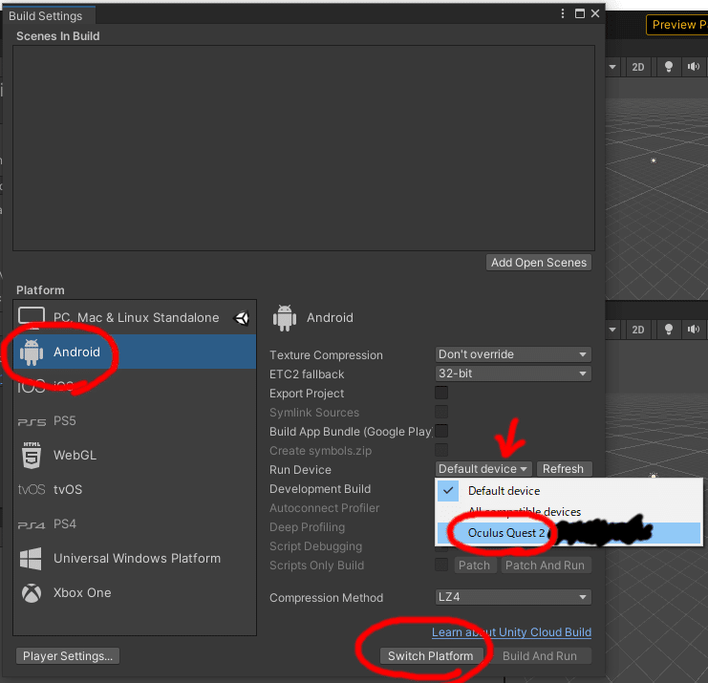Expand dropdown arrow in lower scene toolbar
This screenshot has height=683, width=708.
(x=612, y=330)
